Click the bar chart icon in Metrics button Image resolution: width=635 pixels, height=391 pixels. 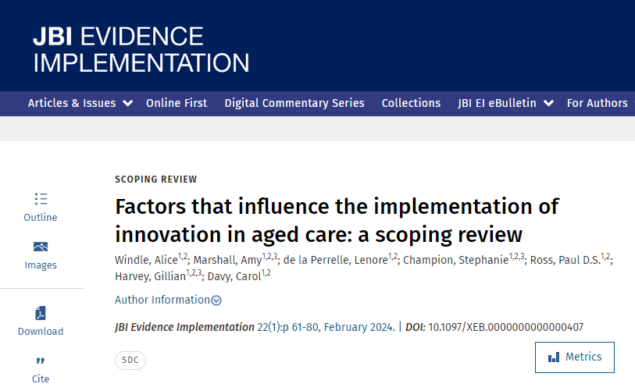coord(554,357)
